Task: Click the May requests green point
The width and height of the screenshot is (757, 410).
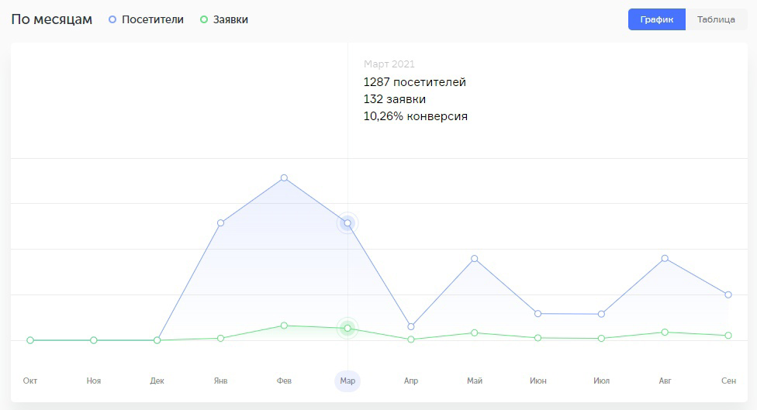Action: click(475, 332)
